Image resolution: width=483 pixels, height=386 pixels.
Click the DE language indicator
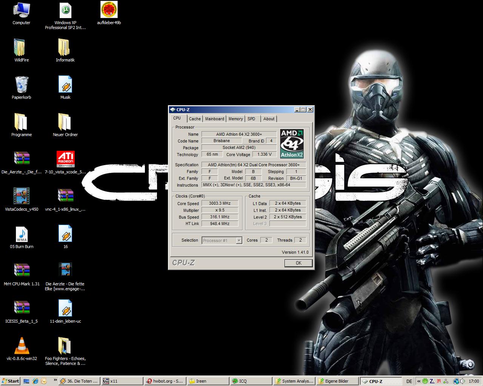tap(409, 381)
